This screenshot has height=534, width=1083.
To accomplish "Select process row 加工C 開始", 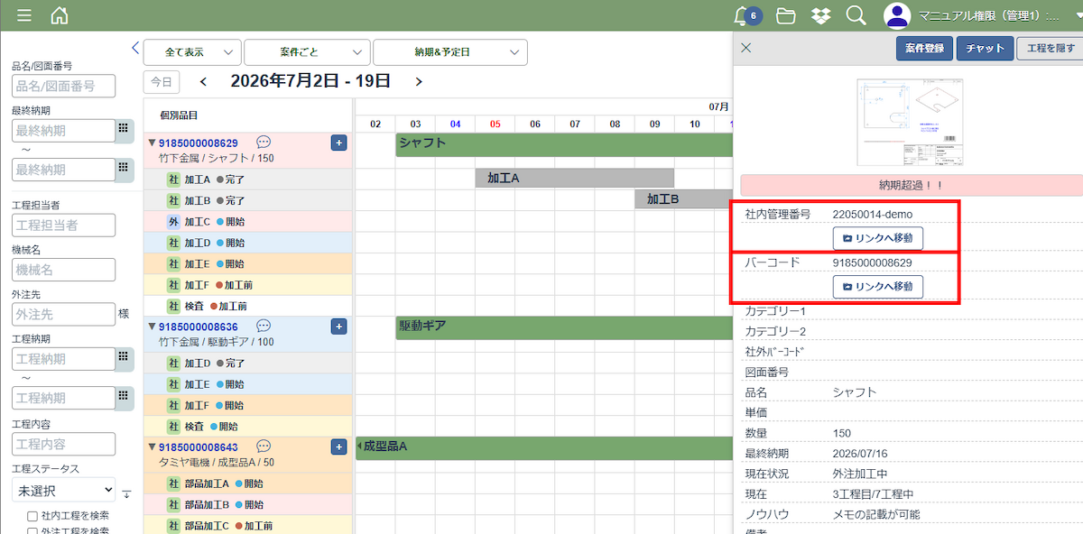I will click(247, 221).
